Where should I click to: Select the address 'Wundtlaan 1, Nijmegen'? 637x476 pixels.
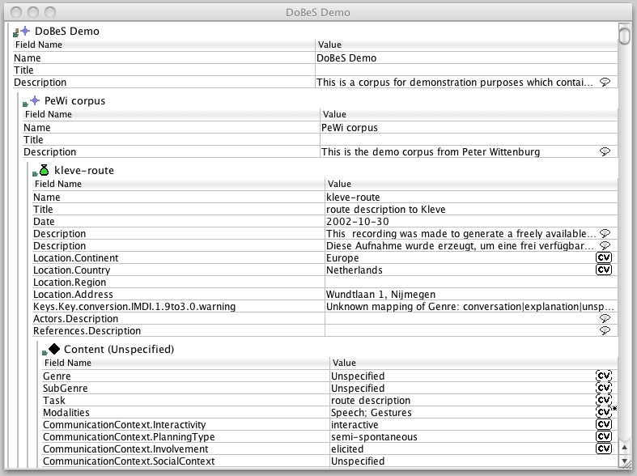[380, 295]
